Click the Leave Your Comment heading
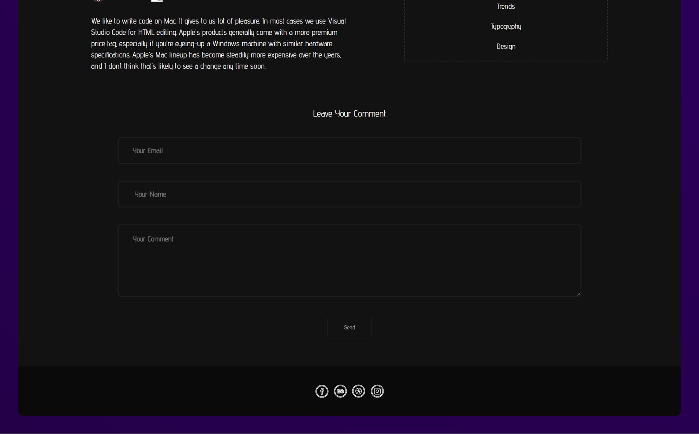 (349, 114)
